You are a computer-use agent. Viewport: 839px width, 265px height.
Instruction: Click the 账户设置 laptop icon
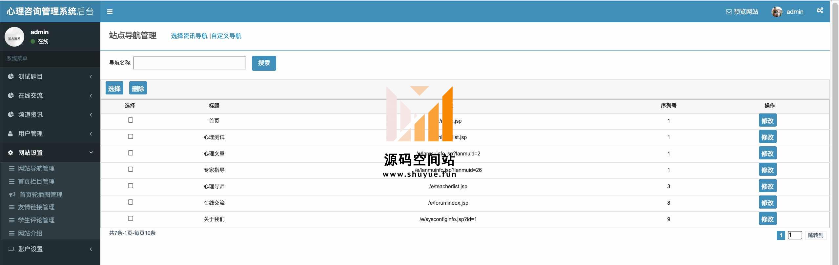pyautogui.click(x=11, y=249)
